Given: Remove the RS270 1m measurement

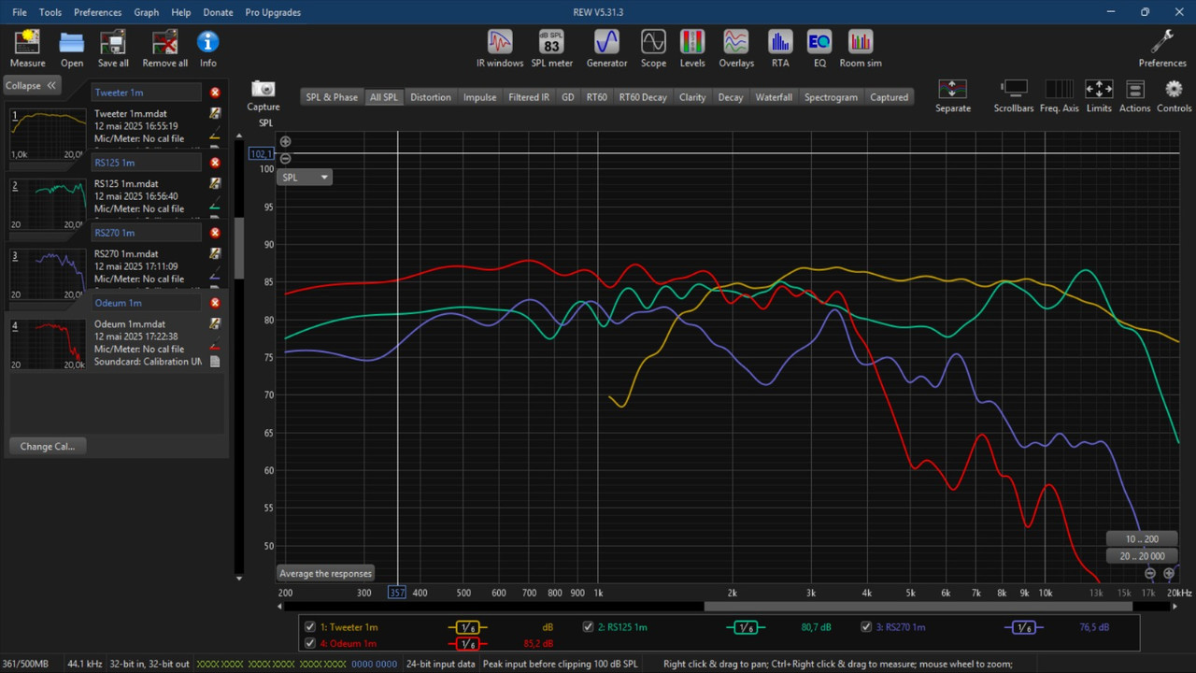Looking at the screenshot, I should click(x=215, y=233).
